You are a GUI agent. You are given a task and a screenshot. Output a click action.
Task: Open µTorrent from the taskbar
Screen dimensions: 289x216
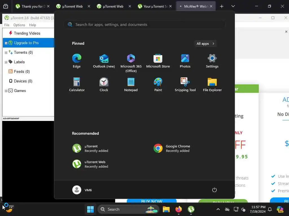(x=191, y=209)
